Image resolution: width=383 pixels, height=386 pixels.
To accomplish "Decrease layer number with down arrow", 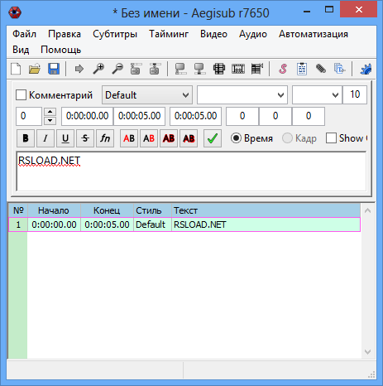I will (x=50, y=121).
